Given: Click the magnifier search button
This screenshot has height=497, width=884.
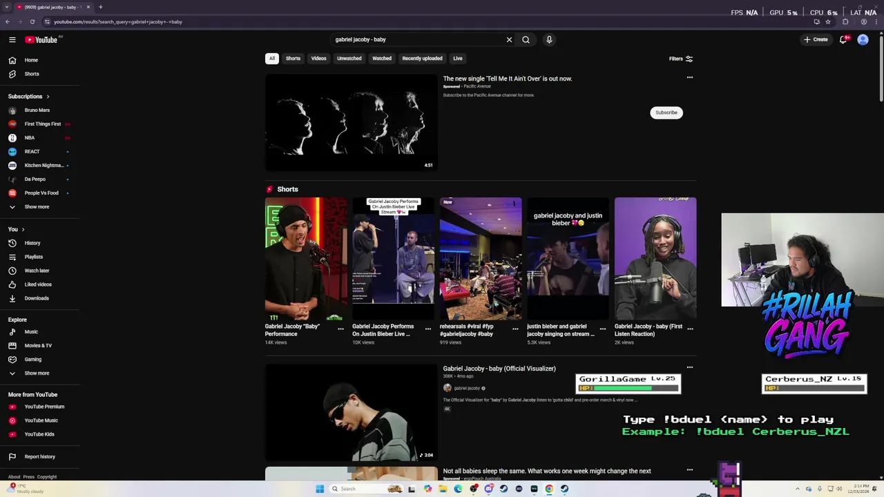Looking at the screenshot, I should [526, 40].
